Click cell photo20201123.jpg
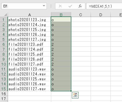Image resolution: width=122 pixels, height=102 pixels. [29, 20]
